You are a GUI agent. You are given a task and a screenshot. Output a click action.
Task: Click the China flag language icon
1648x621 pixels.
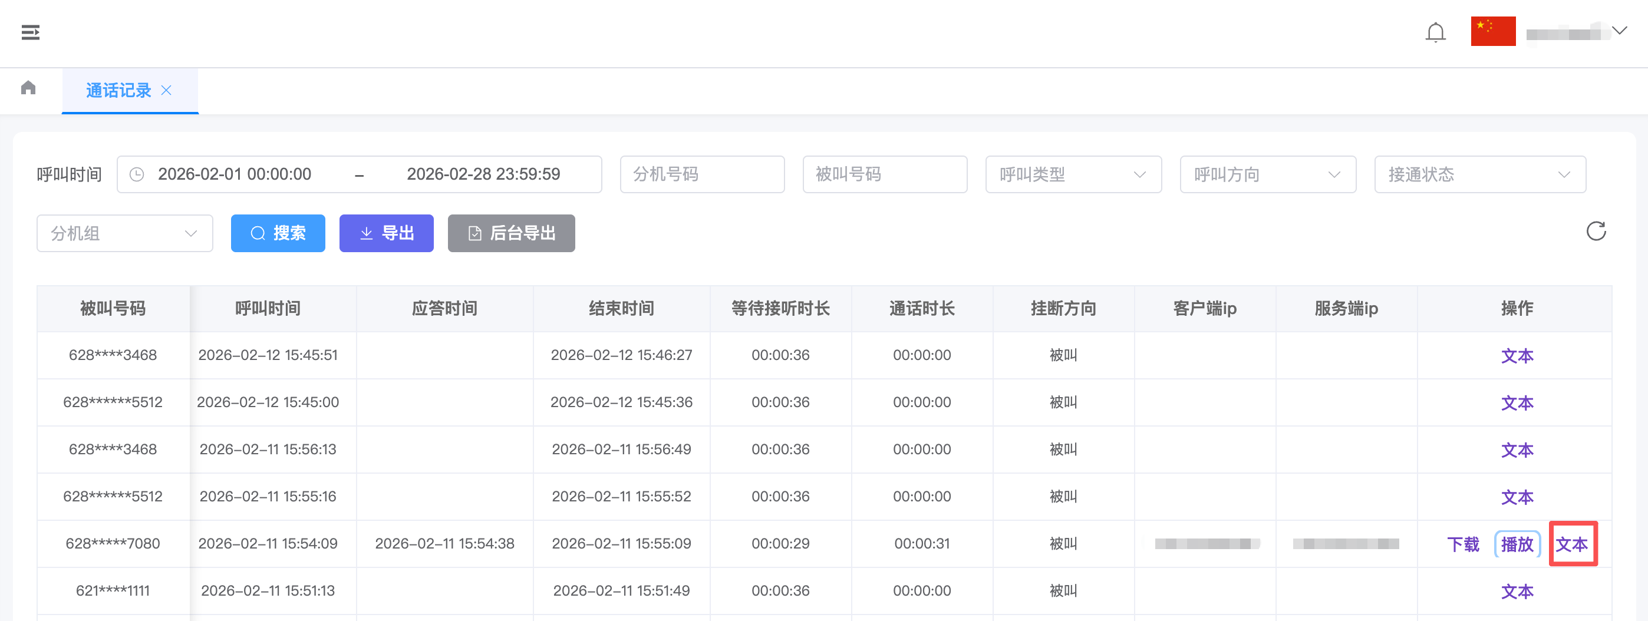1492,31
